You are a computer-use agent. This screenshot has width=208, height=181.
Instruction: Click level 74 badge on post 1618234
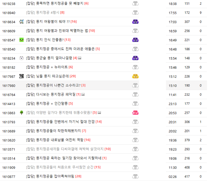(x=135, y=58)
